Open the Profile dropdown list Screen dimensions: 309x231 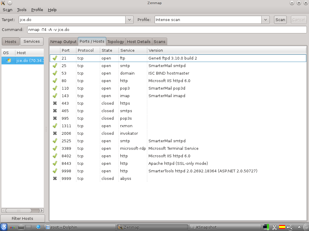coord(266,20)
